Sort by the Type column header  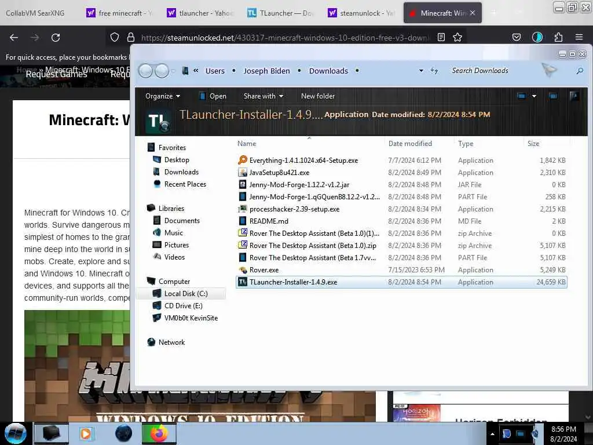point(465,144)
